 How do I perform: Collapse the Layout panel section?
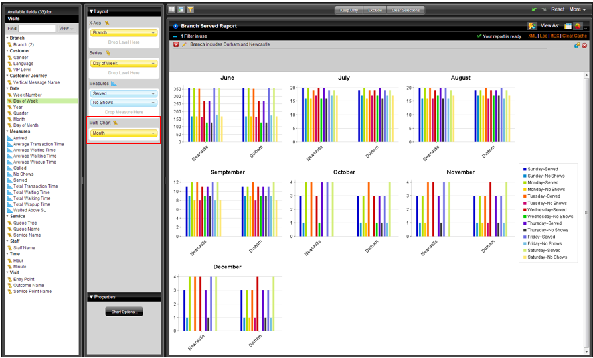[x=91, y=11]
